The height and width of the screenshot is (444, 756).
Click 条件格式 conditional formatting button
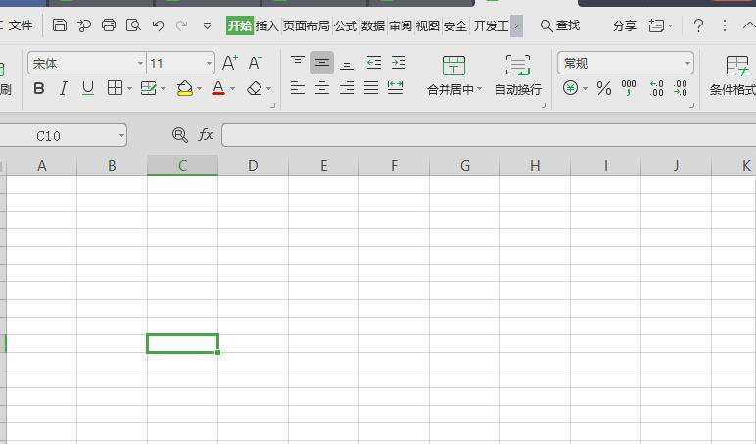click(732, 75)
